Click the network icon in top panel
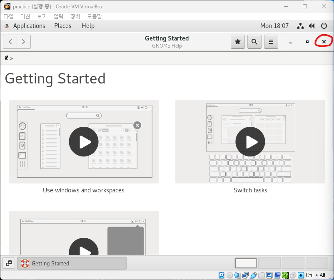Image resolution: width=334 pixels, height=280 pixels. tap(300, 26)
